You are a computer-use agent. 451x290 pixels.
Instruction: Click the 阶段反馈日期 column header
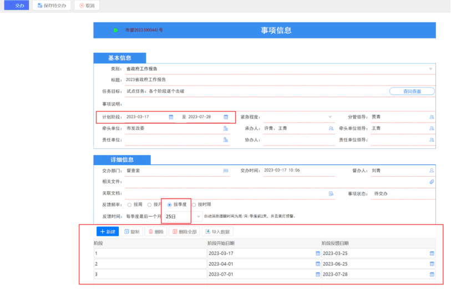pyautogui.click(x=335, y=243)
